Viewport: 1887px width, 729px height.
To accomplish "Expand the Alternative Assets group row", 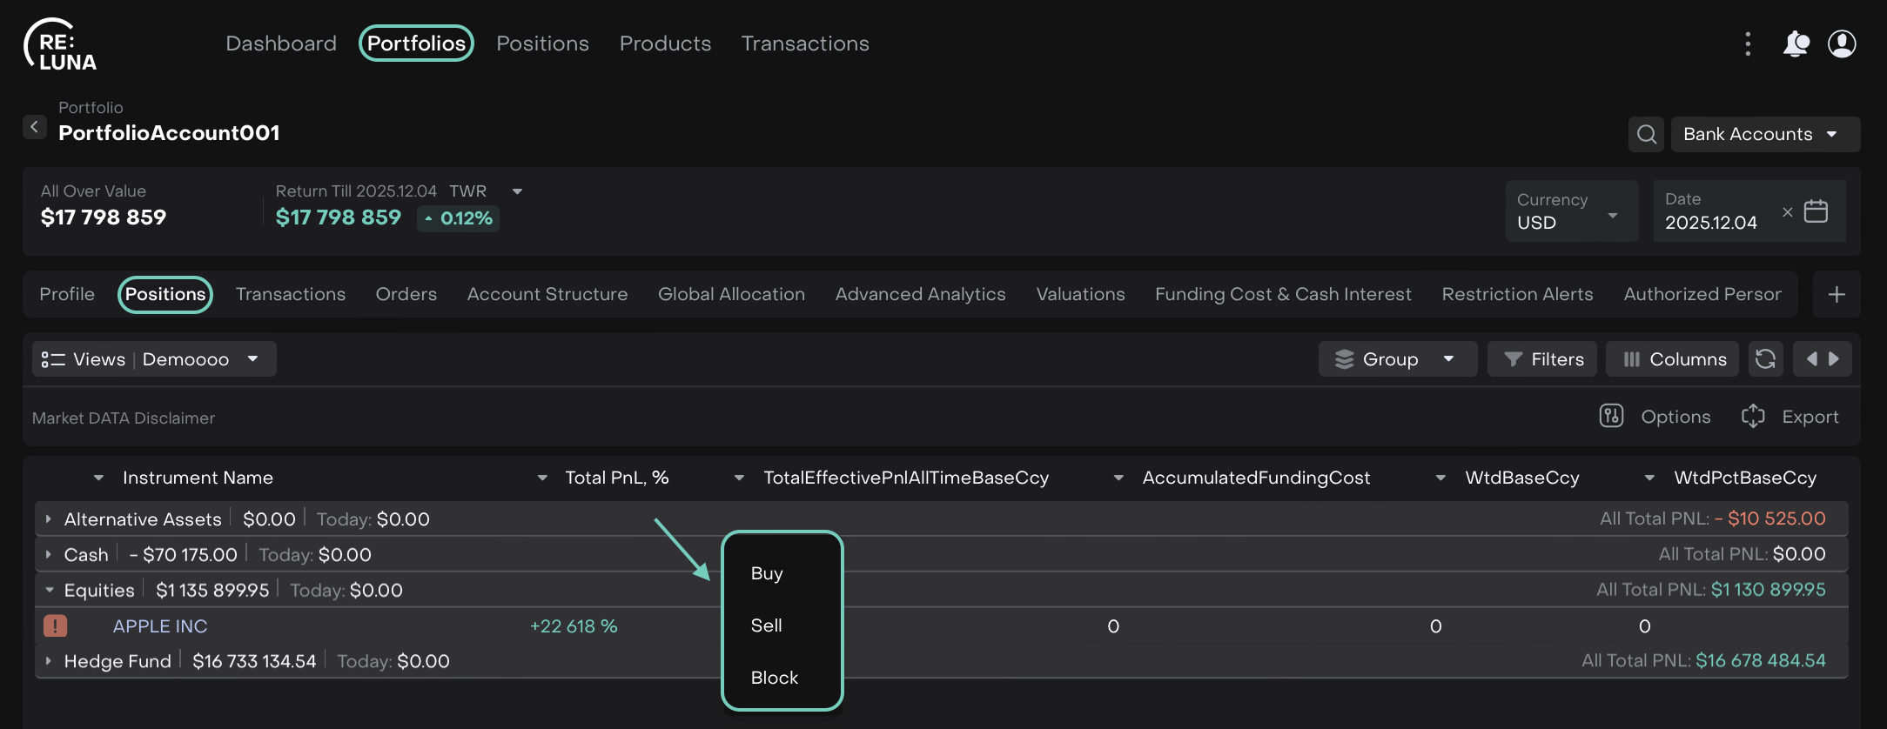I will [49, 518].
